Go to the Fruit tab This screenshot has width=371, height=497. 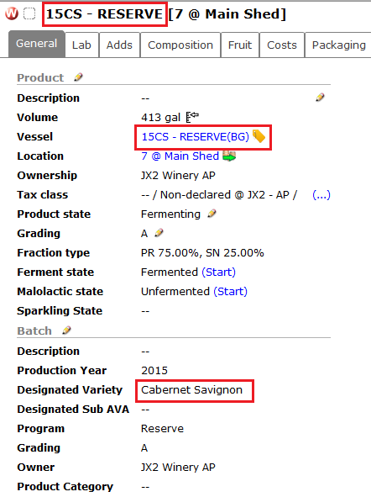(x=240, y=45)
